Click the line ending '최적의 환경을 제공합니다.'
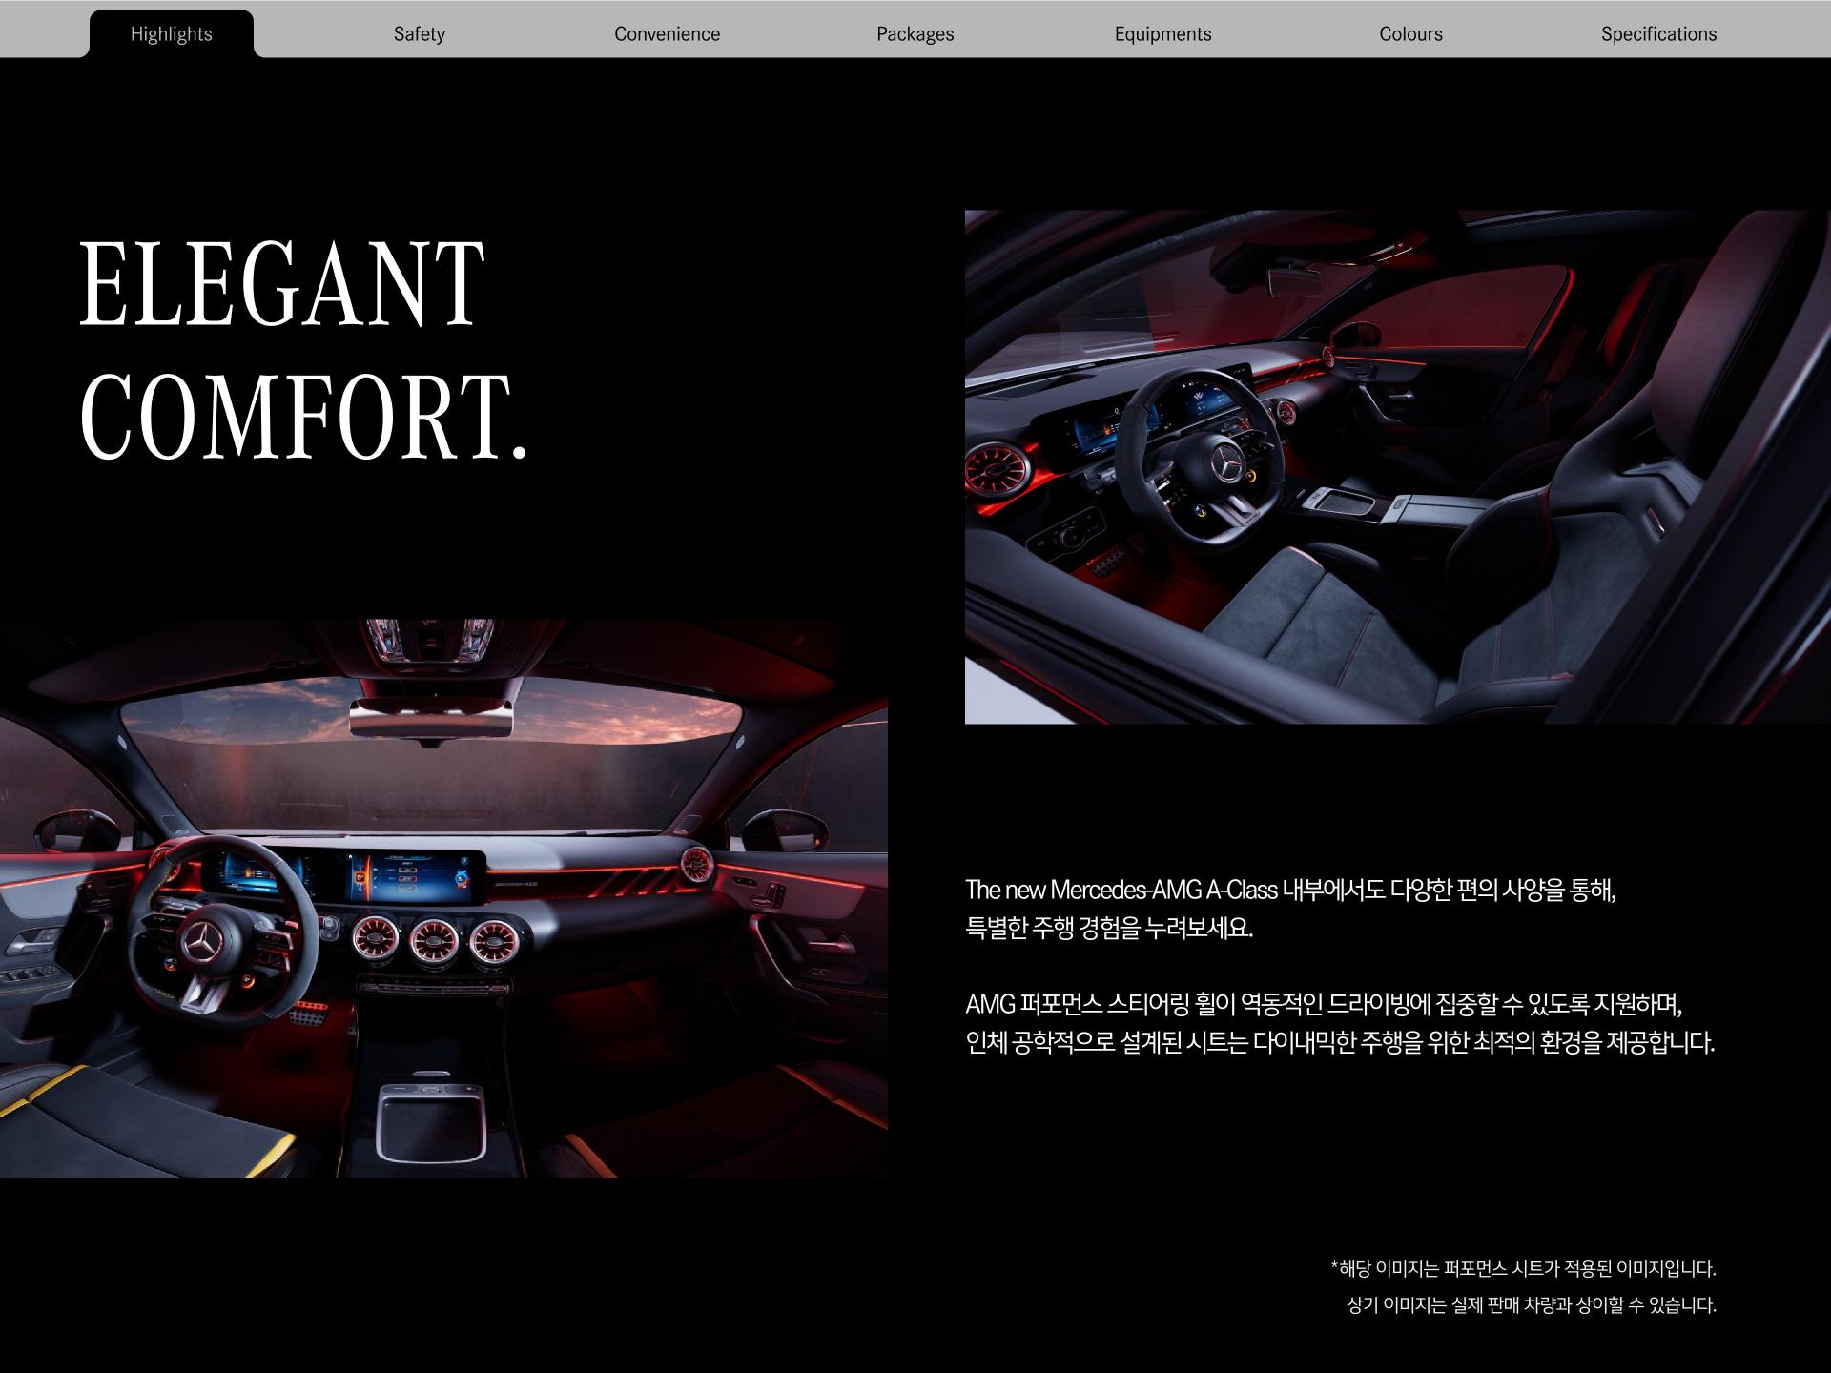The width and height of the screenshot is (1831, 1373). (x=1340, y=1042)
